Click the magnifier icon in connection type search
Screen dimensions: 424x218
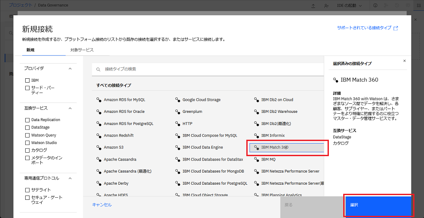click(x=99, y=70)
